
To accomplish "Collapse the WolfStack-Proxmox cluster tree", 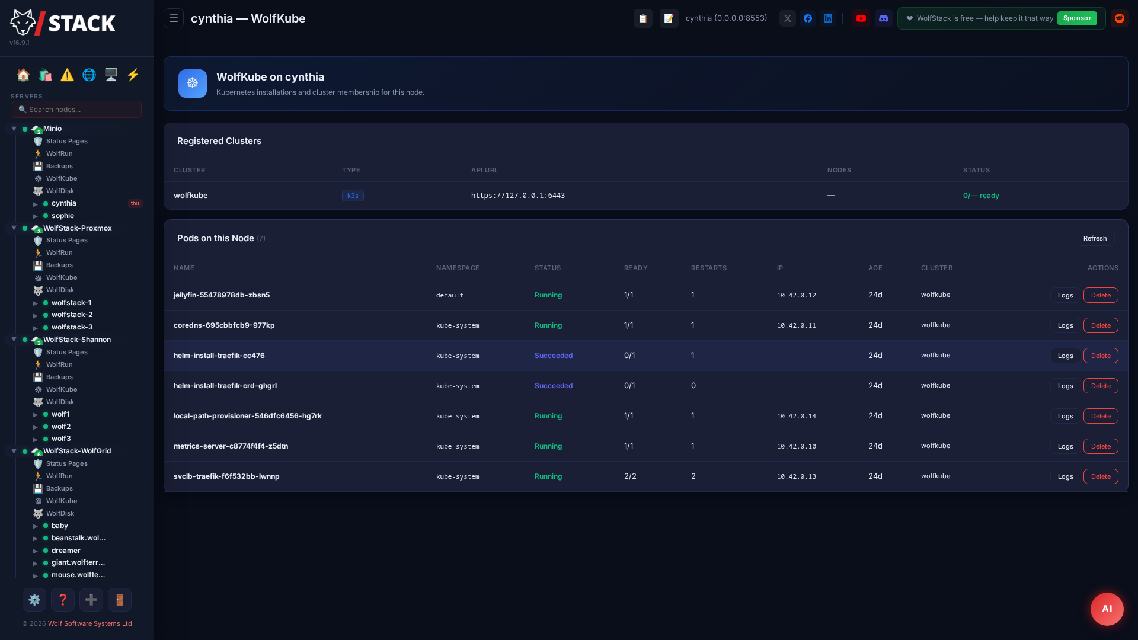I will (14, 228).
